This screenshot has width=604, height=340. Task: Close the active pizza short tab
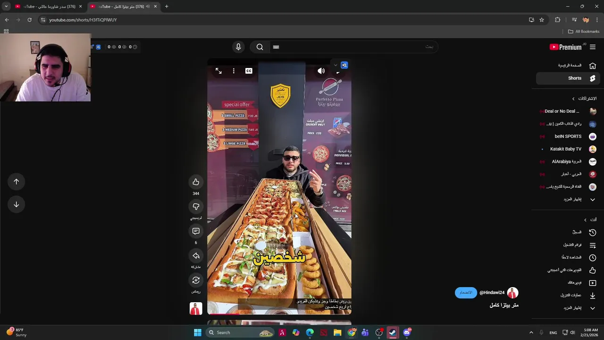tap(156, 7)
